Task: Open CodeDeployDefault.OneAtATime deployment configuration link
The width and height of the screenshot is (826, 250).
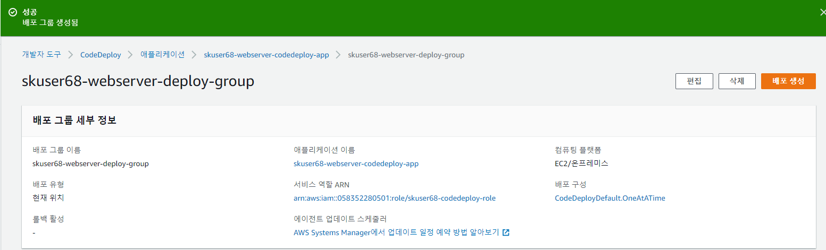Action: (x=610, y=198)
